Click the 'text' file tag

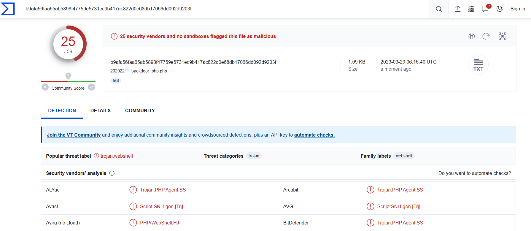[x=116, y=80]
